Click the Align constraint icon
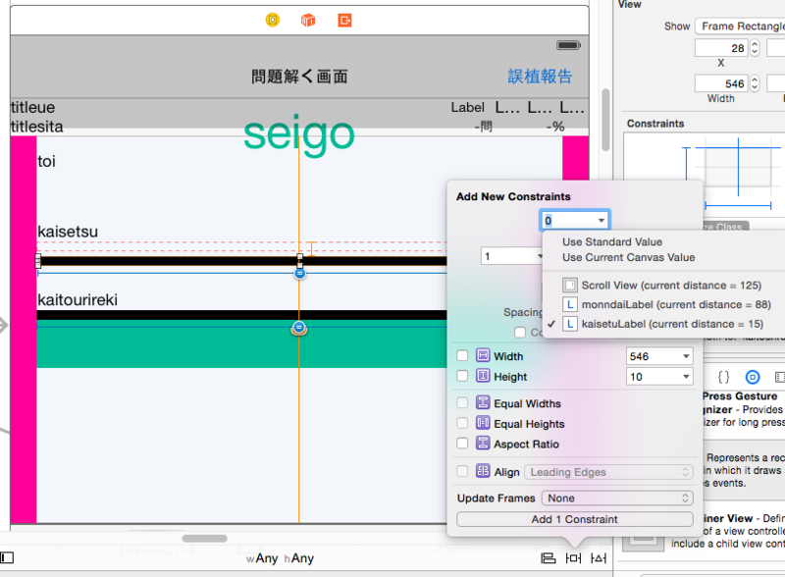The image size is (785, 577). pyautogui.click(x=483, y=471)
